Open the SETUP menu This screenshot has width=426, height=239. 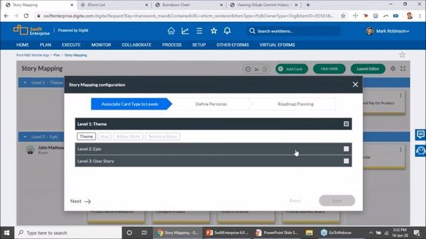pyautogui.click(x=199, y=44)
